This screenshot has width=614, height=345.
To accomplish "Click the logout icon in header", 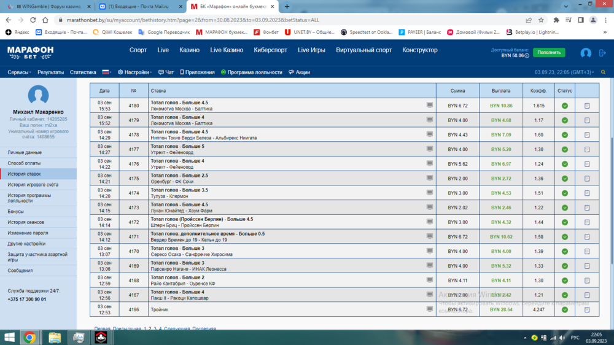I will (602, 53).
